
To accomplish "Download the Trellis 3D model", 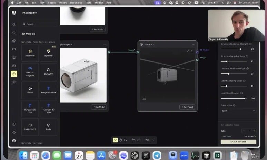I will point(192,51).
